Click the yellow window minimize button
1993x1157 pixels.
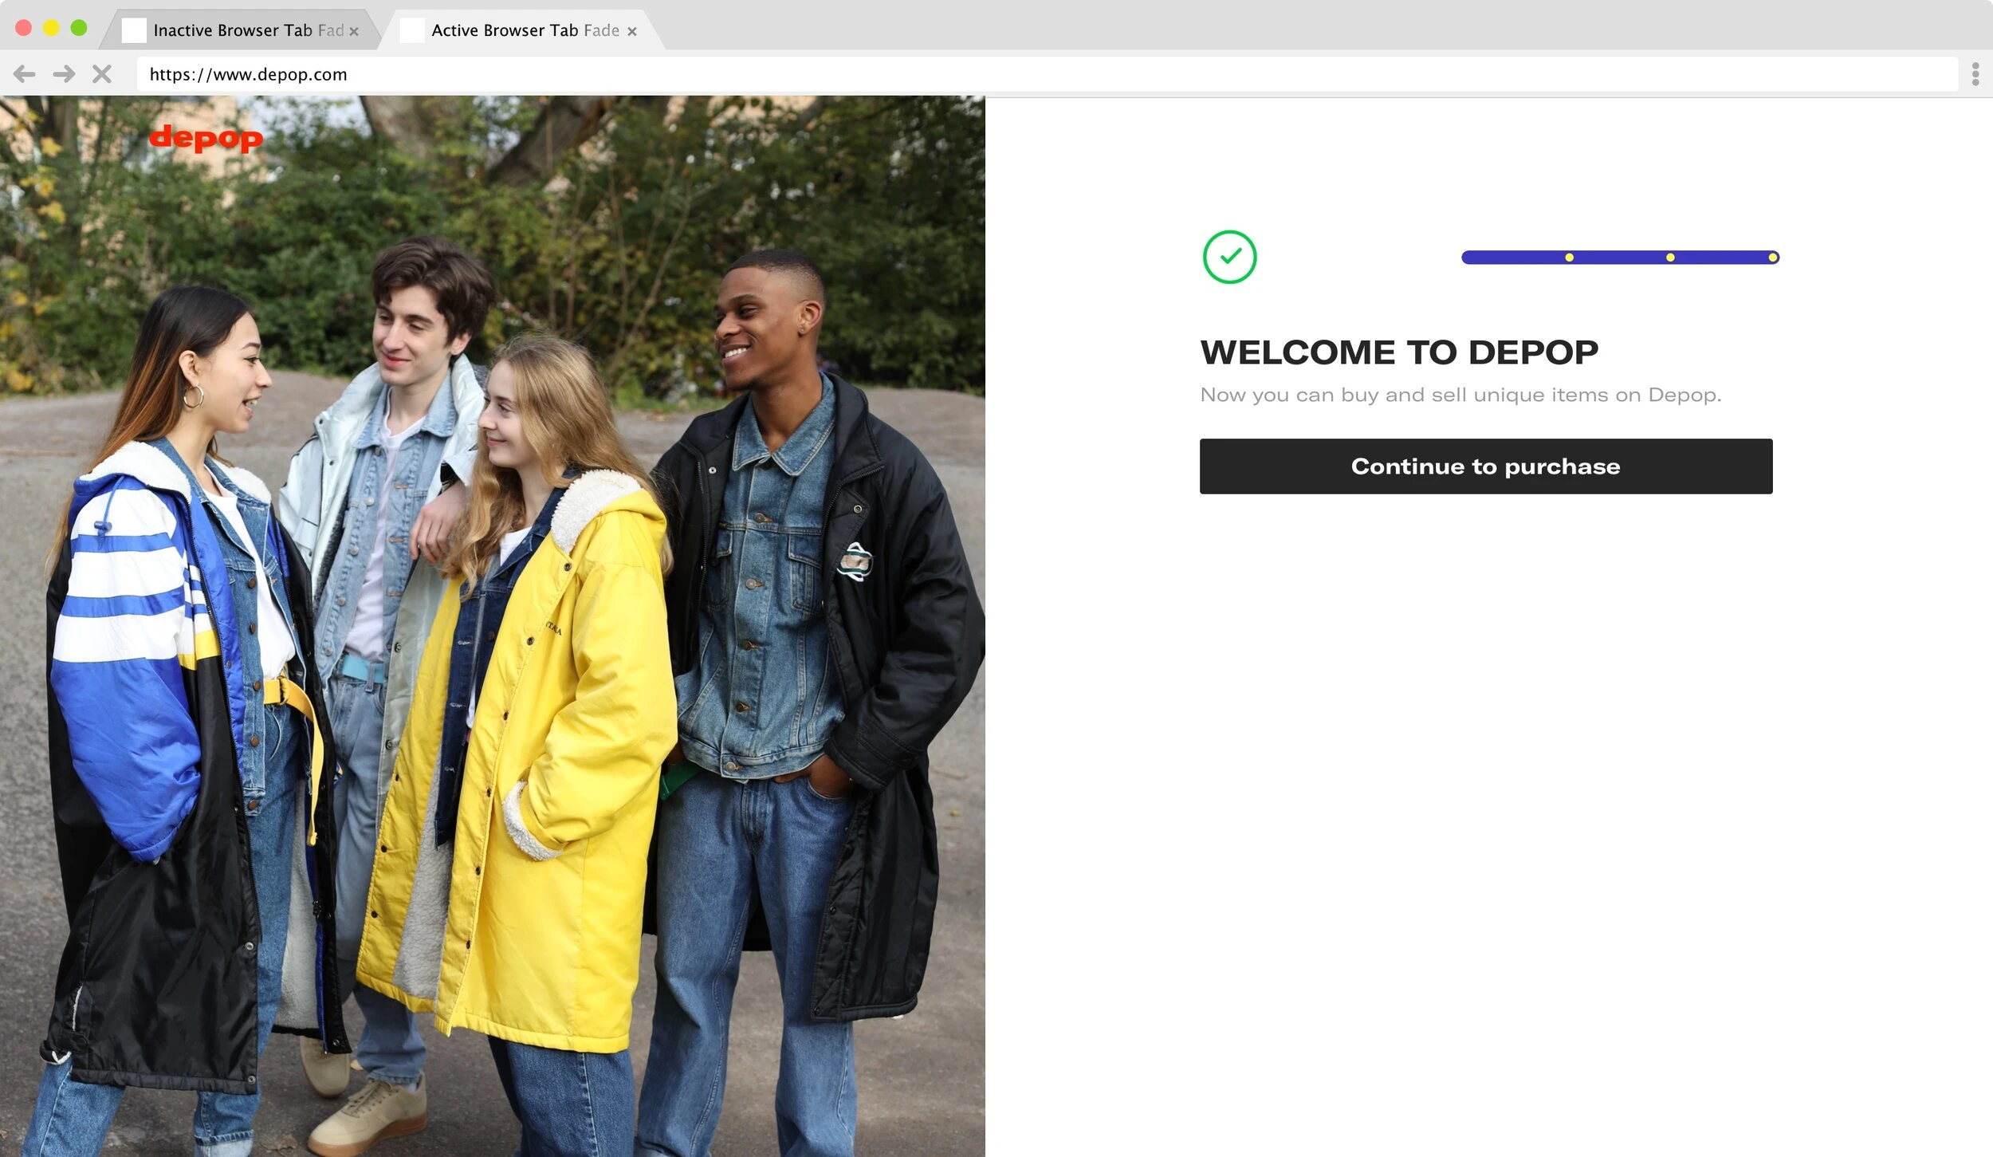[51, 28]
